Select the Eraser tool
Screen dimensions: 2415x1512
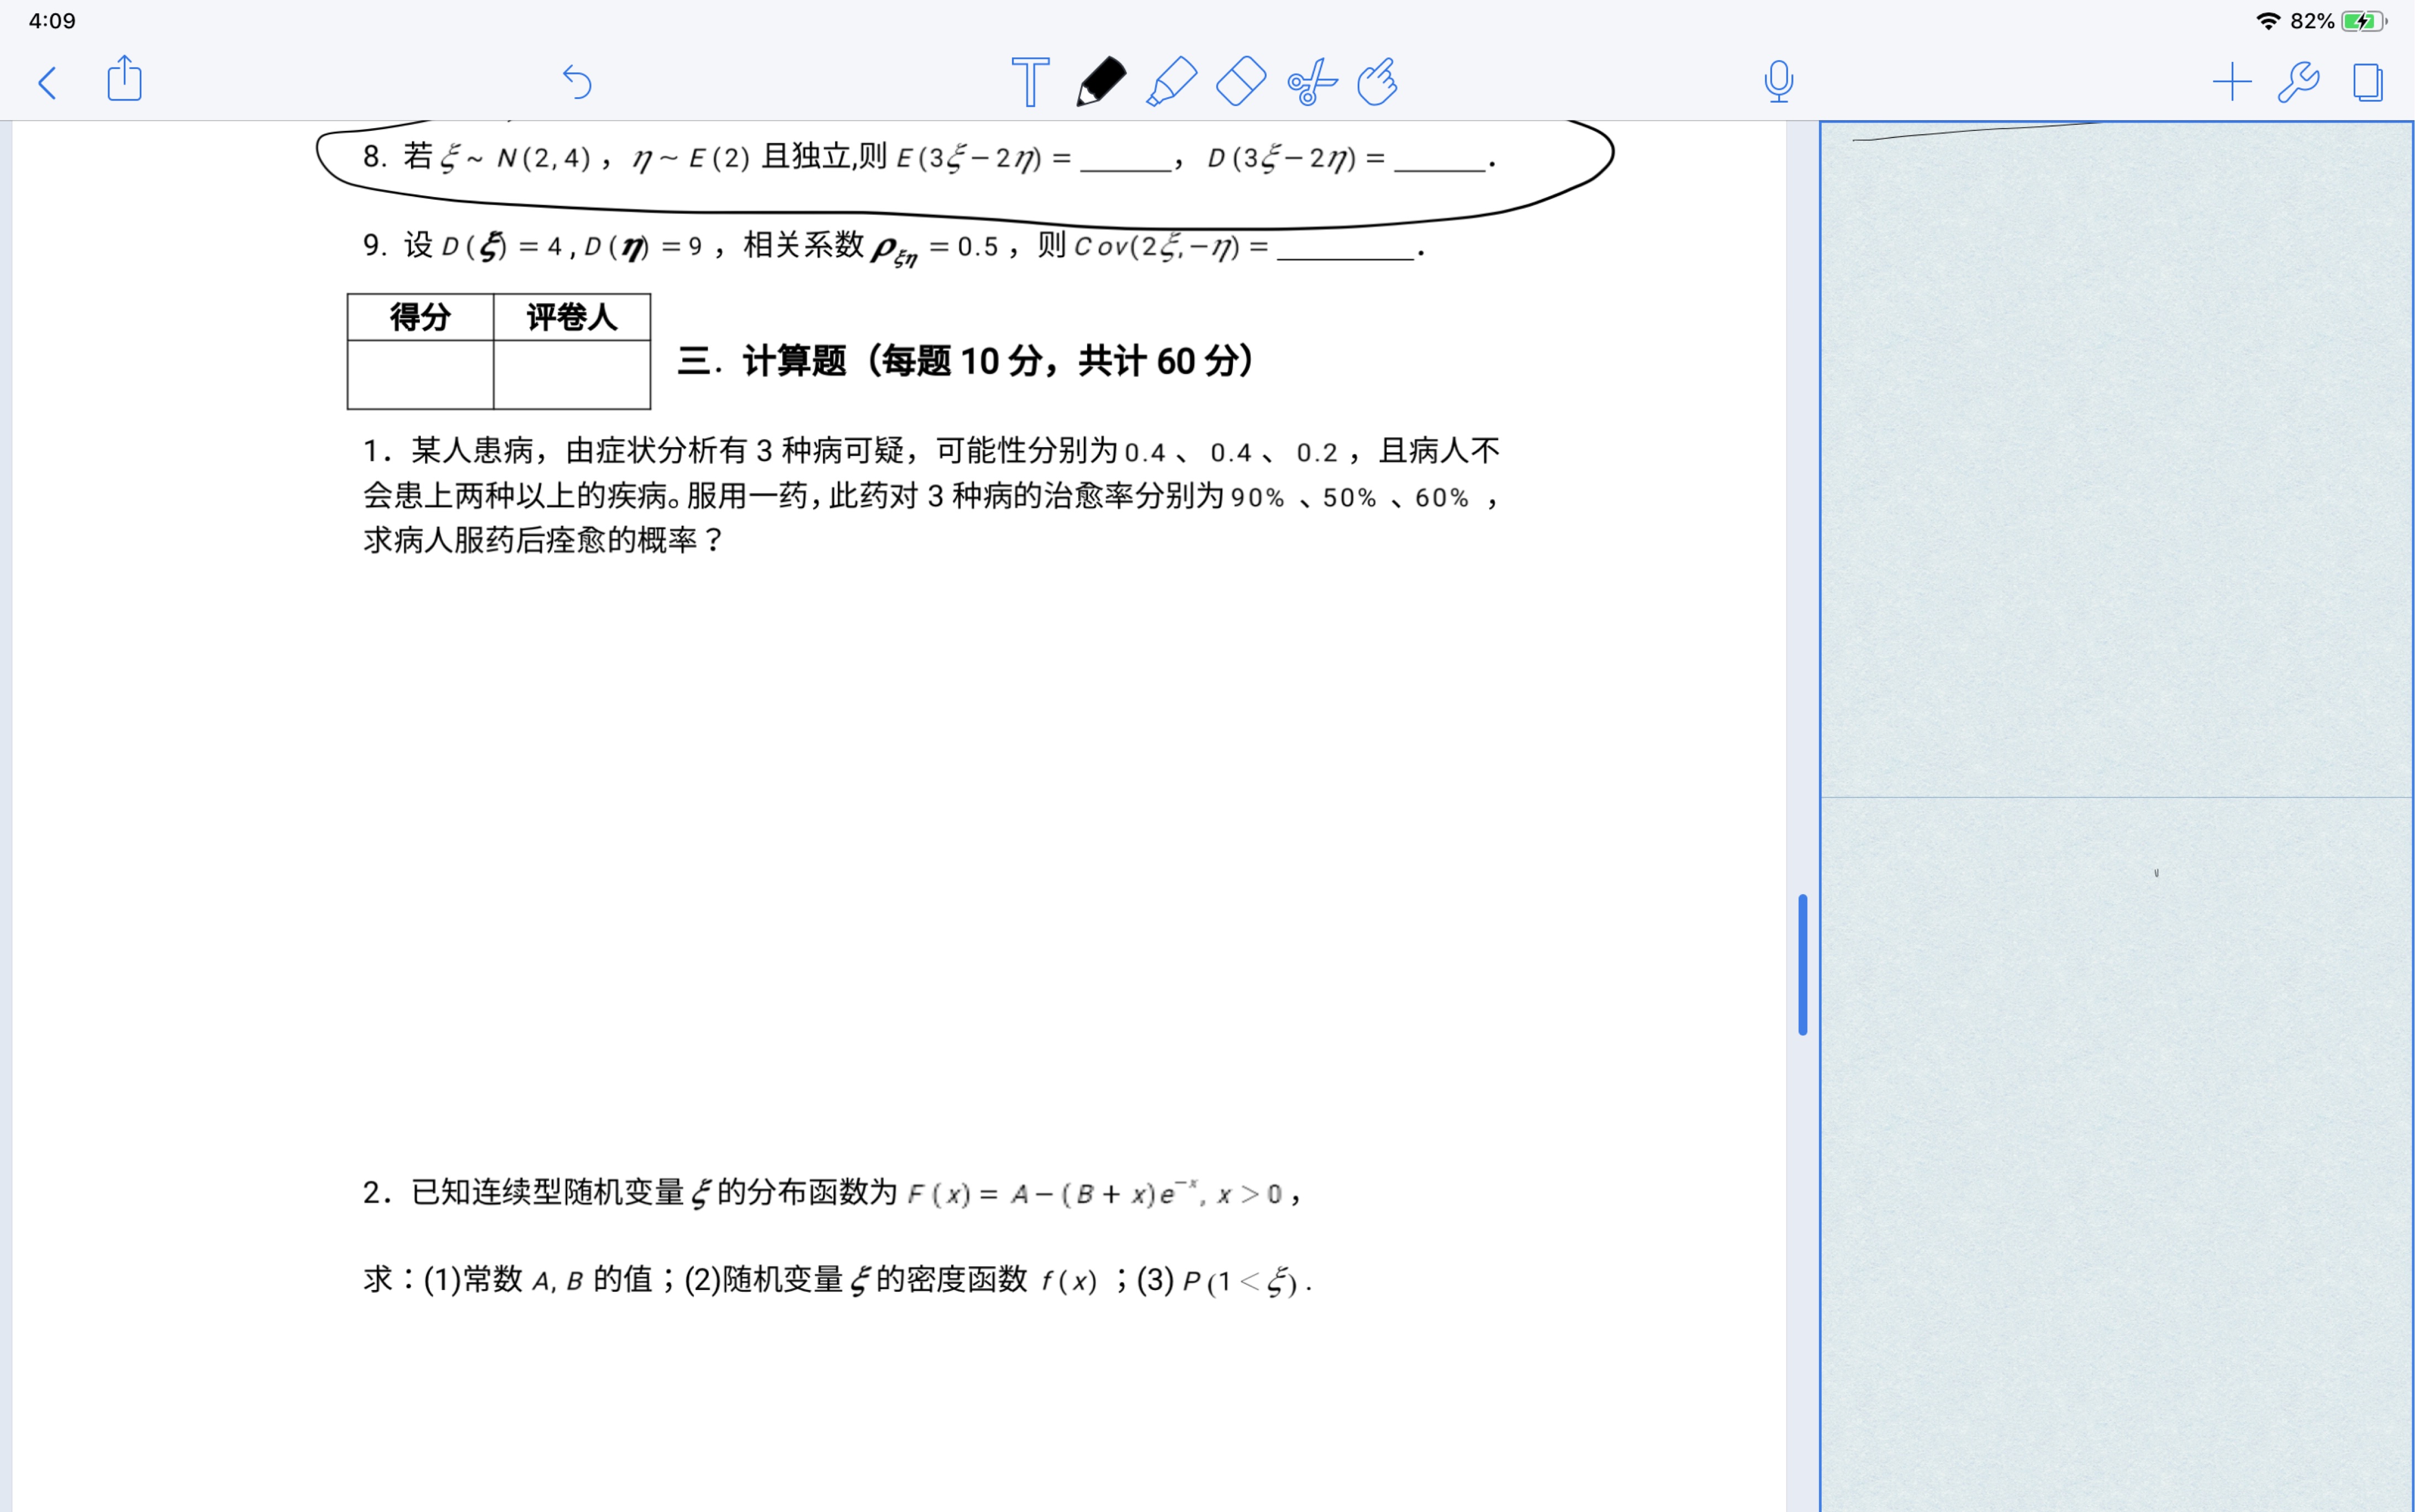1241,82
